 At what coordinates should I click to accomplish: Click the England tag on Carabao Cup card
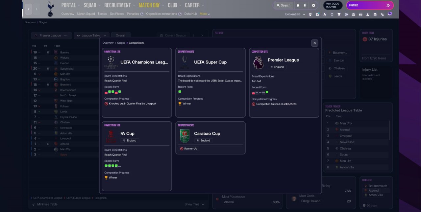click(x=203, y=140)
